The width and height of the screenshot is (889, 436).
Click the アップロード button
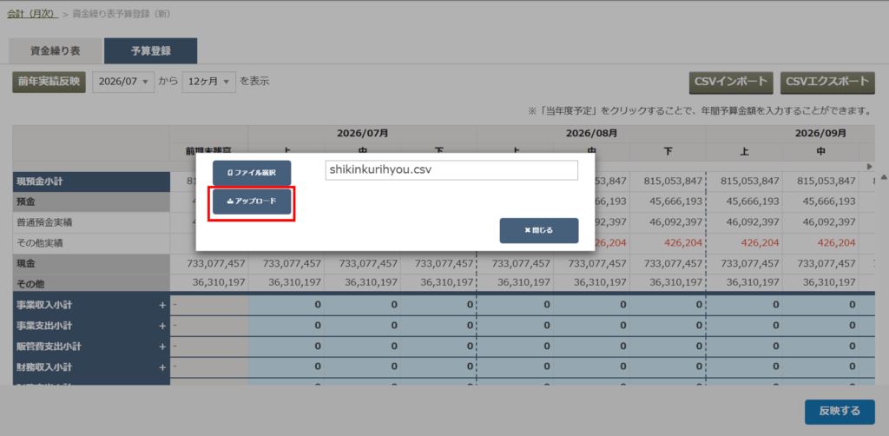252,201
